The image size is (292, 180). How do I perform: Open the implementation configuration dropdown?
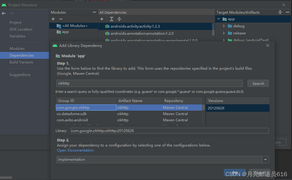pos(265,160)
